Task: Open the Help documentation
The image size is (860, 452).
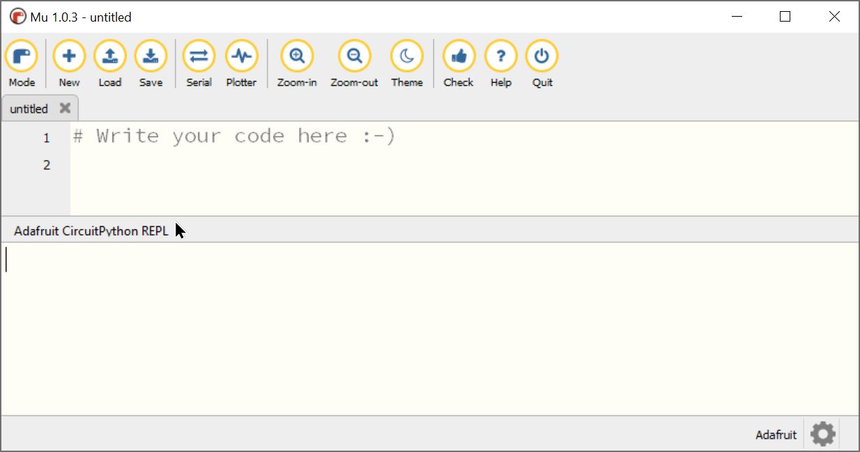Action: (x=500, y=63)
